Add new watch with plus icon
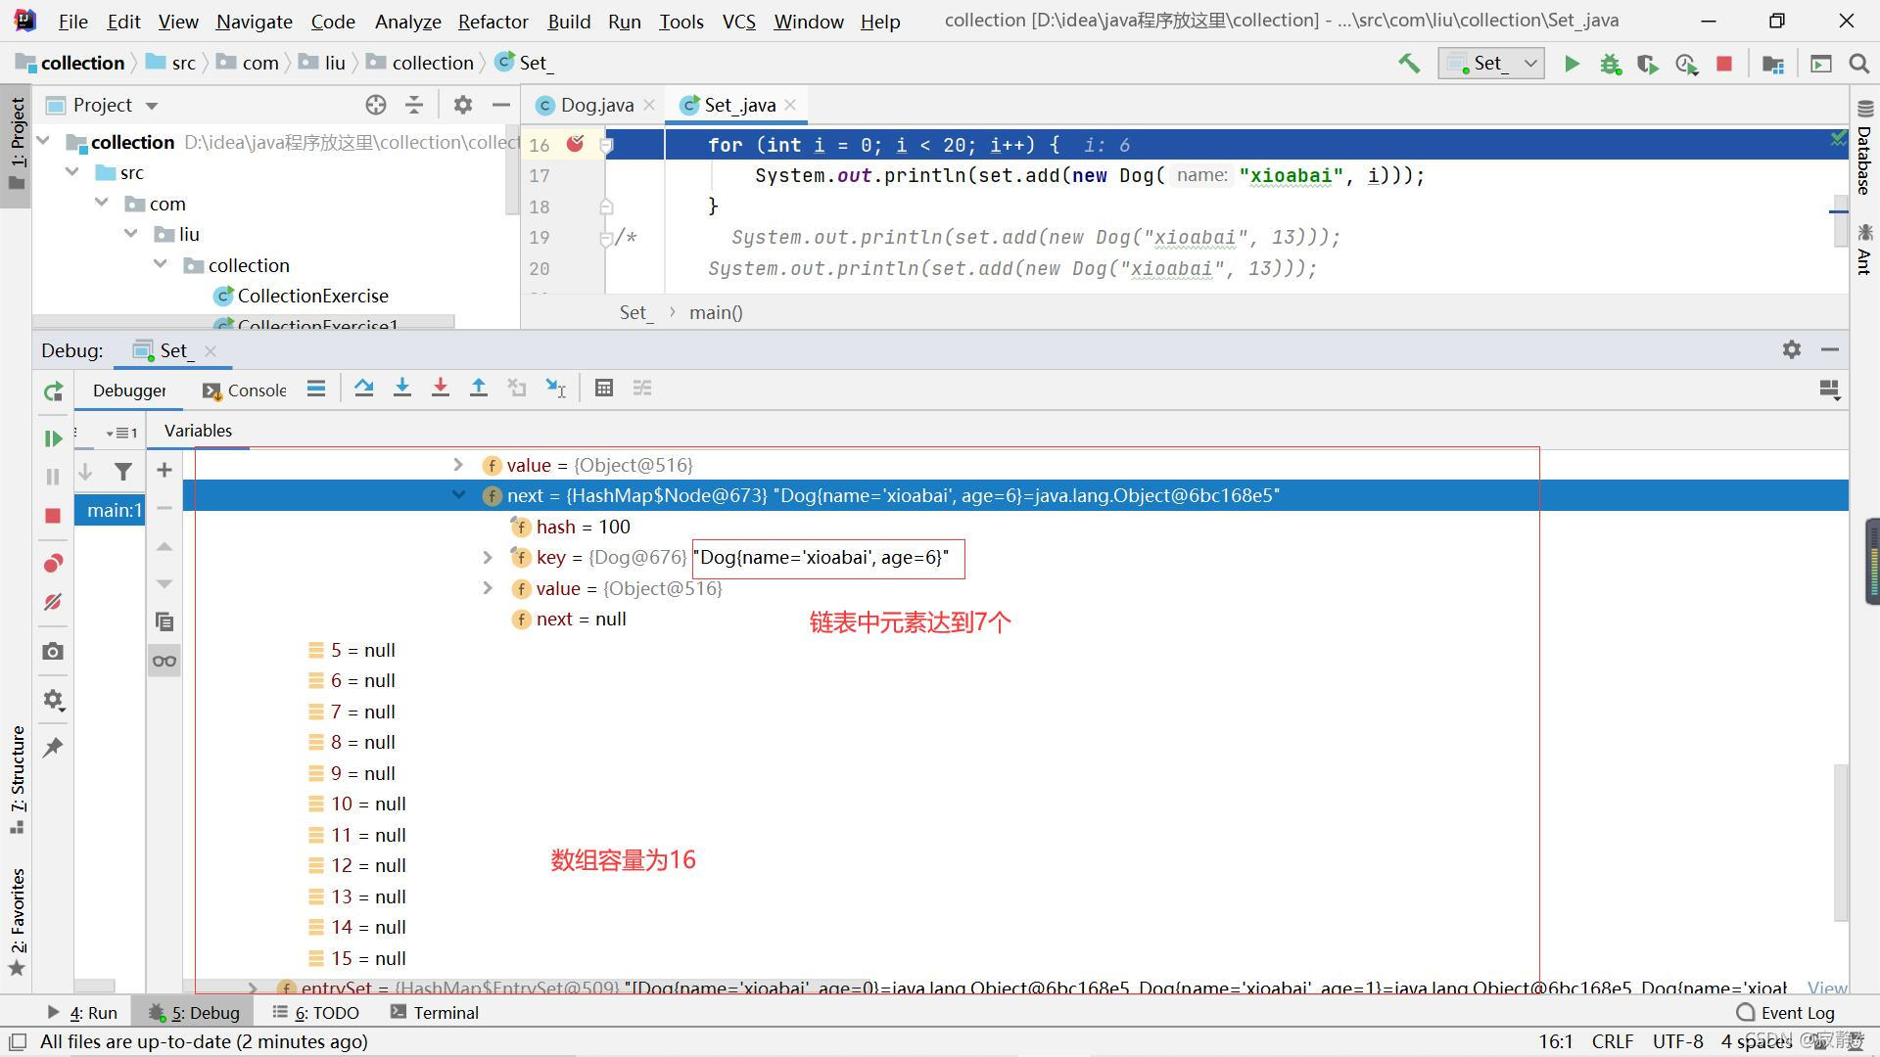This screenshot has height=1057, width=1880. click(x=164, y=471)
